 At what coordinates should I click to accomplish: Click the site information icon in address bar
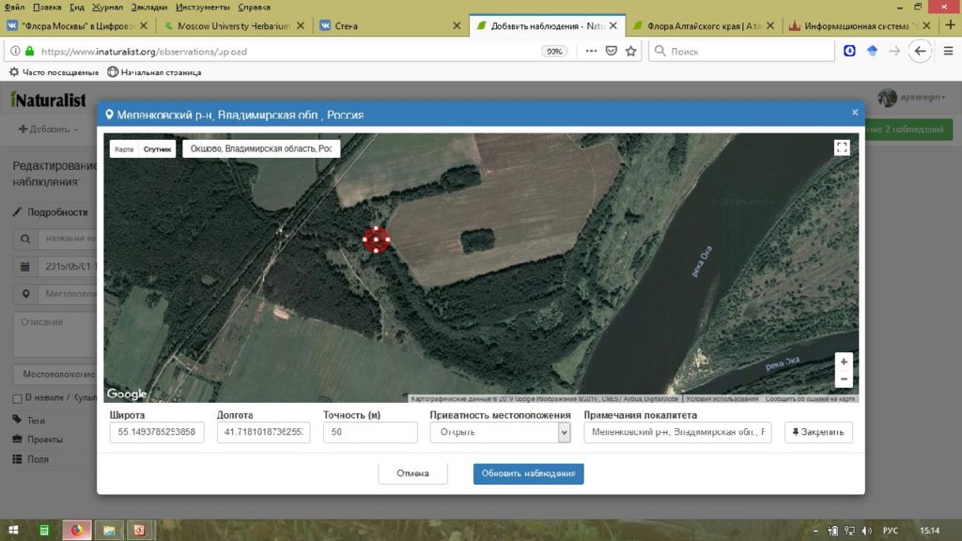[15, 52]
